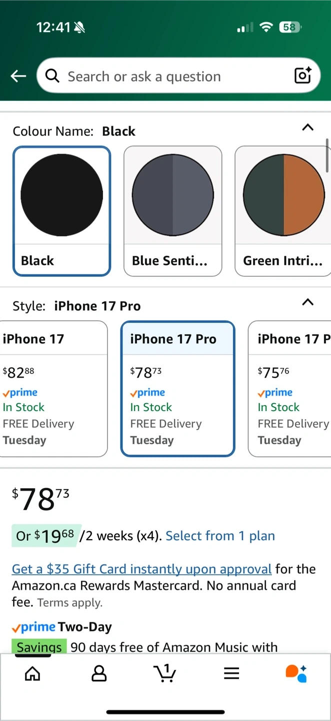The height and width of the screenshot is (721, 331).
Task: Select the iPhone 17 style option
Action: [53, 389]
